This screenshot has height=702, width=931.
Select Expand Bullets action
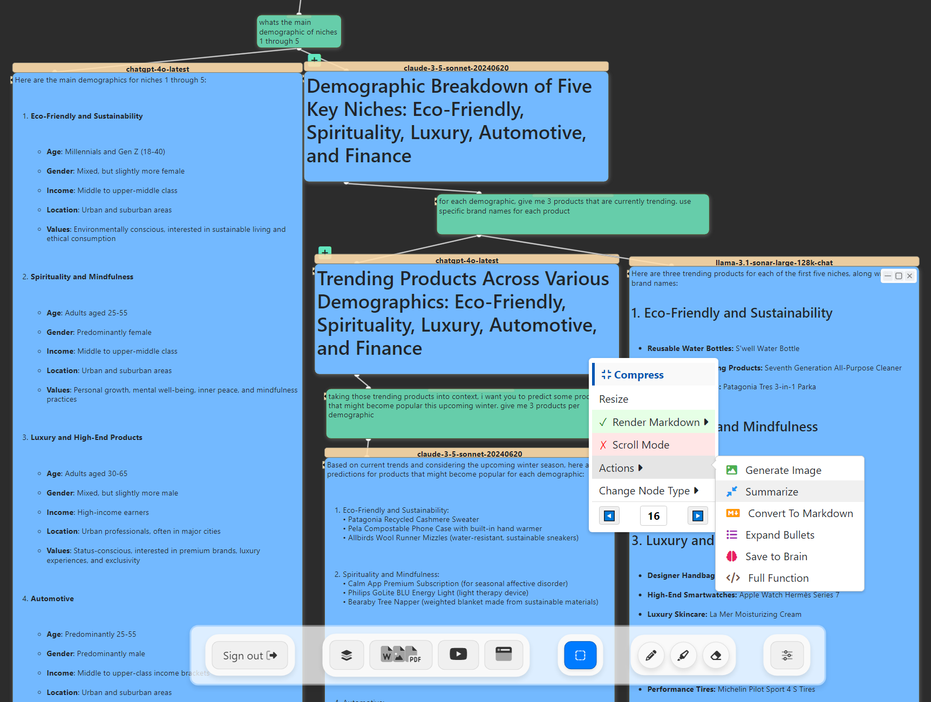[790, 535]
